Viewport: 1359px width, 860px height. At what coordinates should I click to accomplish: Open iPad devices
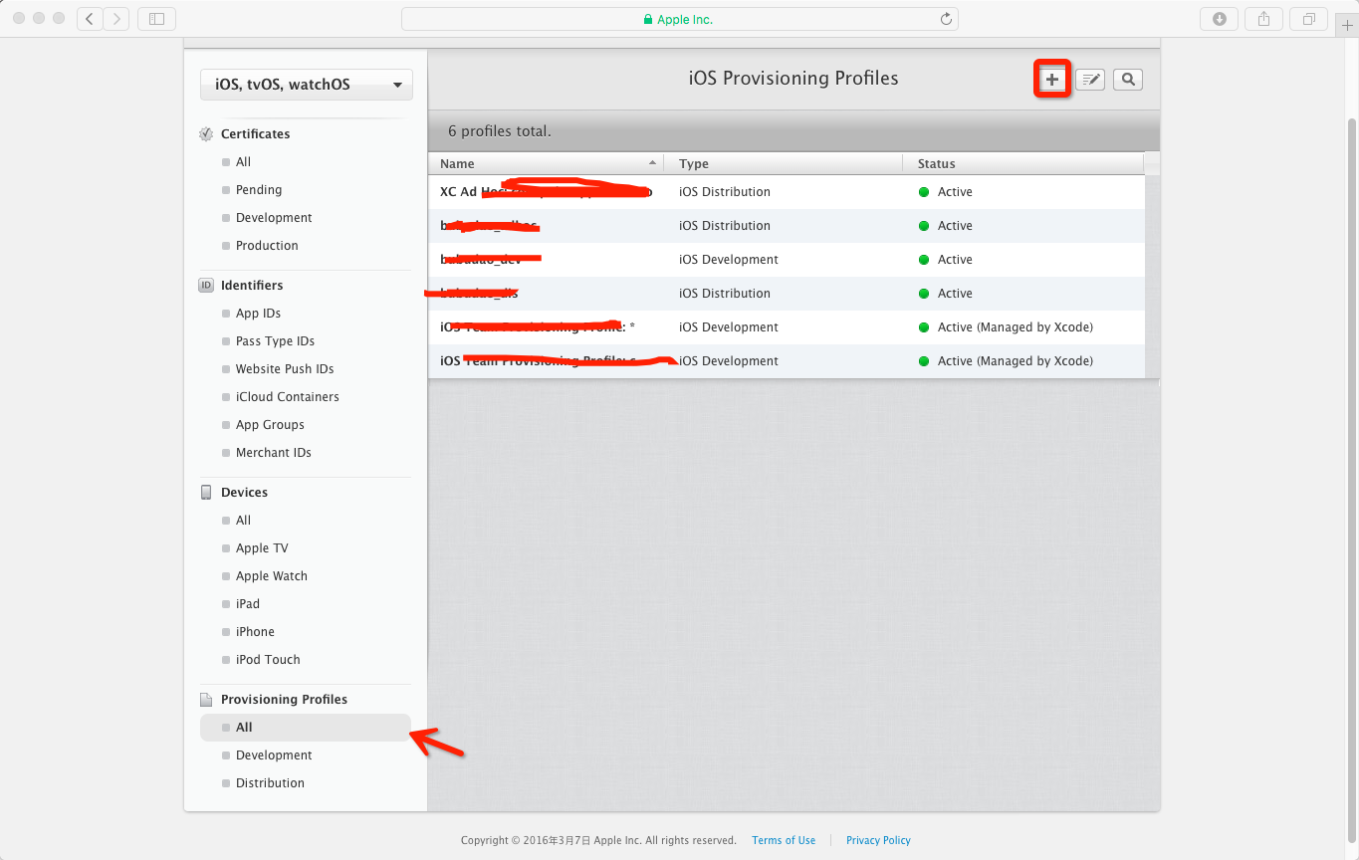coord(248,604)
